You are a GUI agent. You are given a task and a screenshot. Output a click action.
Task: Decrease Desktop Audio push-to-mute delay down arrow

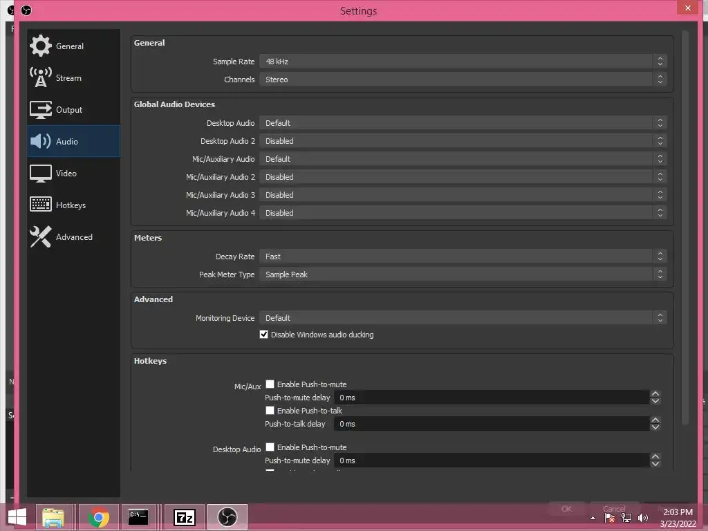(655, 464)
